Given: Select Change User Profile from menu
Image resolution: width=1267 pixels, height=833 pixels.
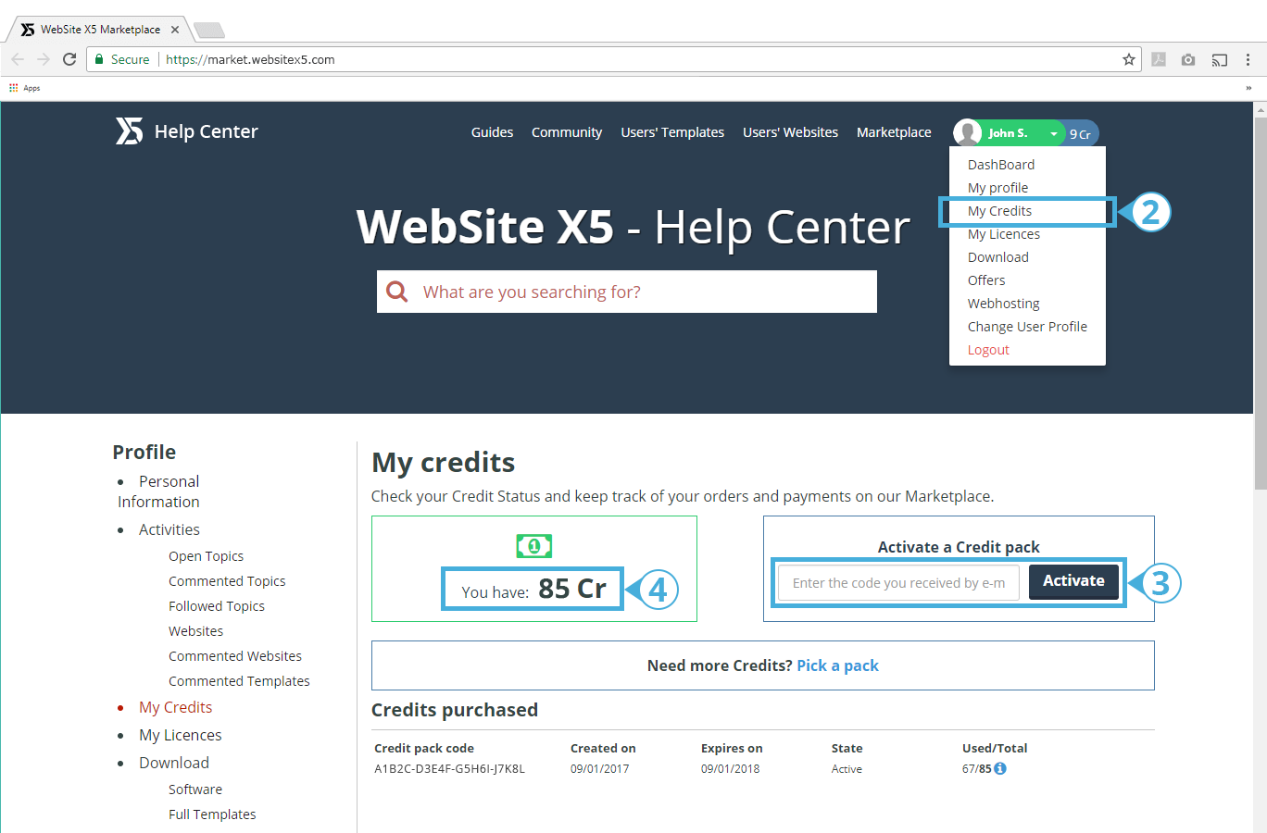Looking at the screenshot, I should pos(1027,327).
